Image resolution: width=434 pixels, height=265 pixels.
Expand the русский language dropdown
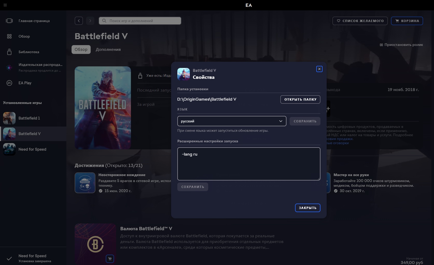coord(232,121)
